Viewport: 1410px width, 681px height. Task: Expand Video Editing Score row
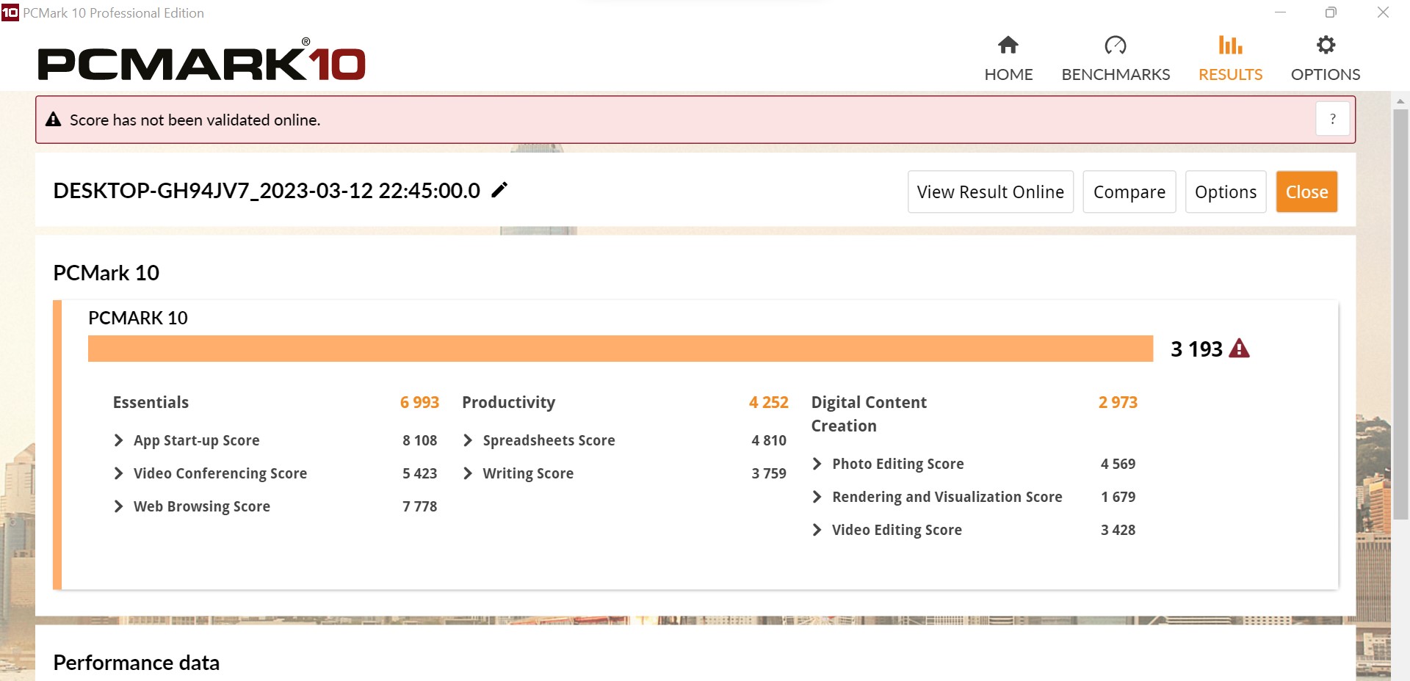[817, 530]
